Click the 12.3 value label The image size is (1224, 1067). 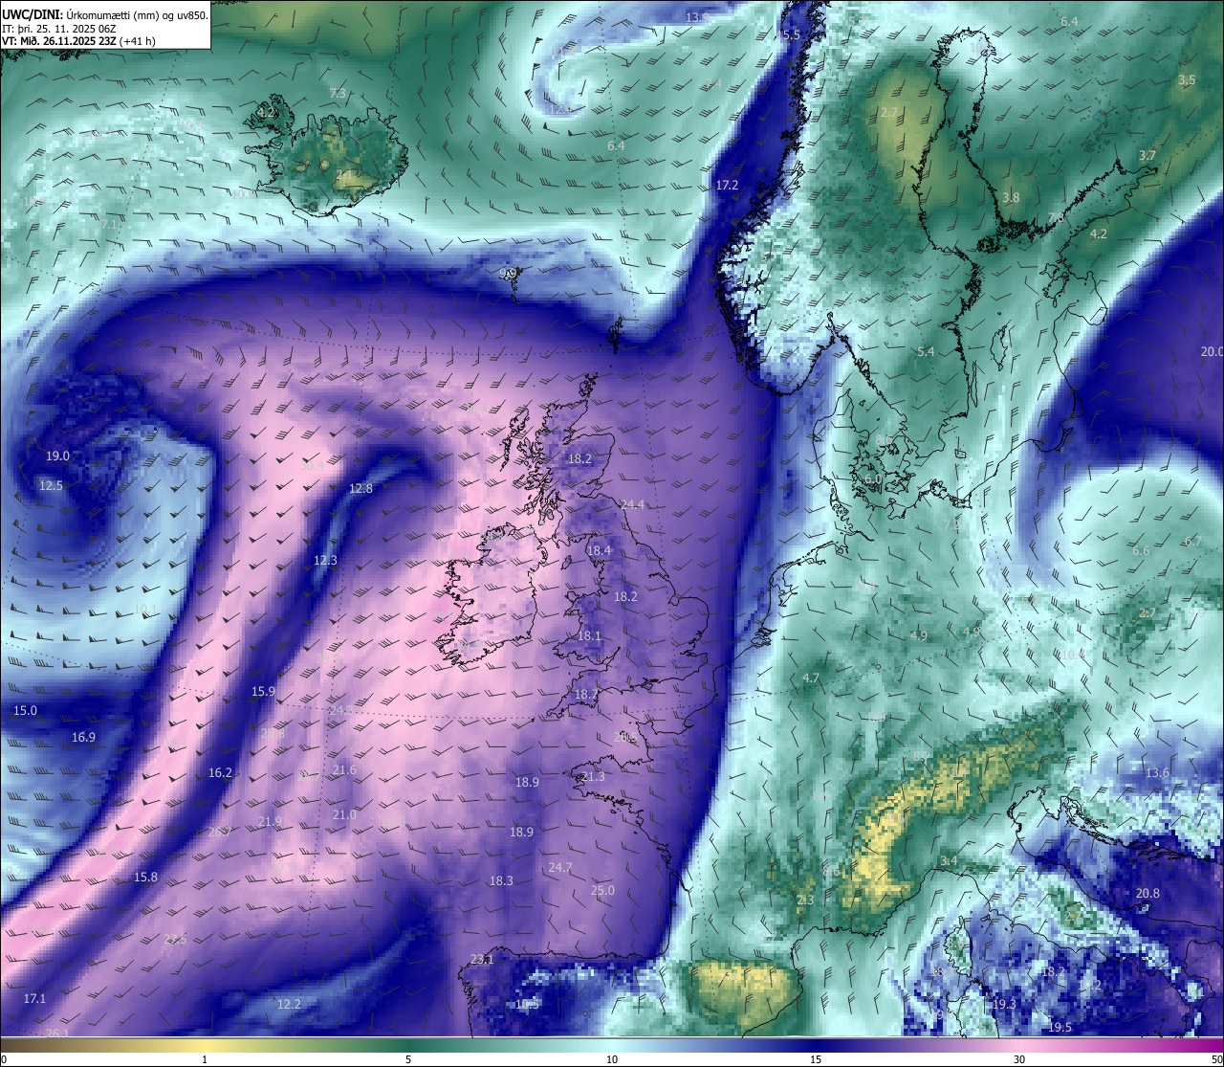[325, 561]
